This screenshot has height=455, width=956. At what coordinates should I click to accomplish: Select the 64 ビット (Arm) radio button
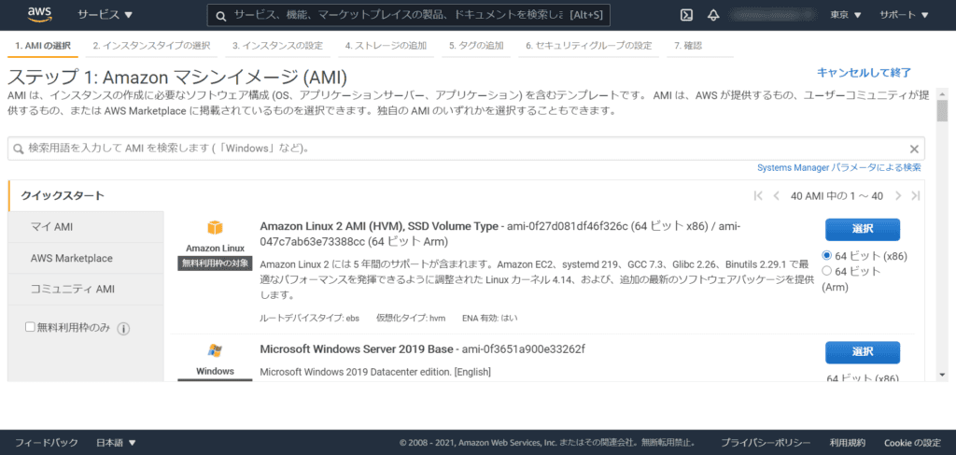(827, 271)
